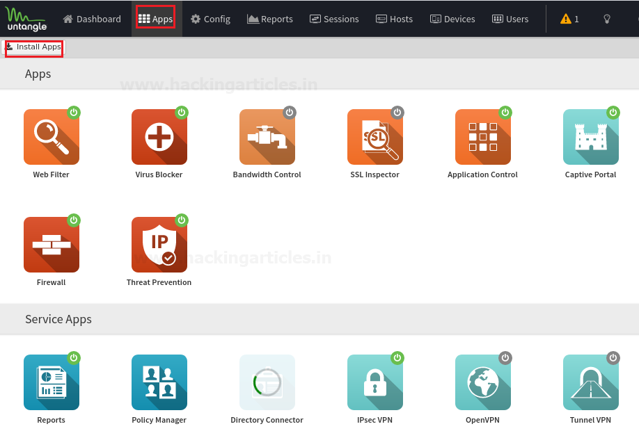
Task: Open the Users tab
Action: [x=510, y=19]
